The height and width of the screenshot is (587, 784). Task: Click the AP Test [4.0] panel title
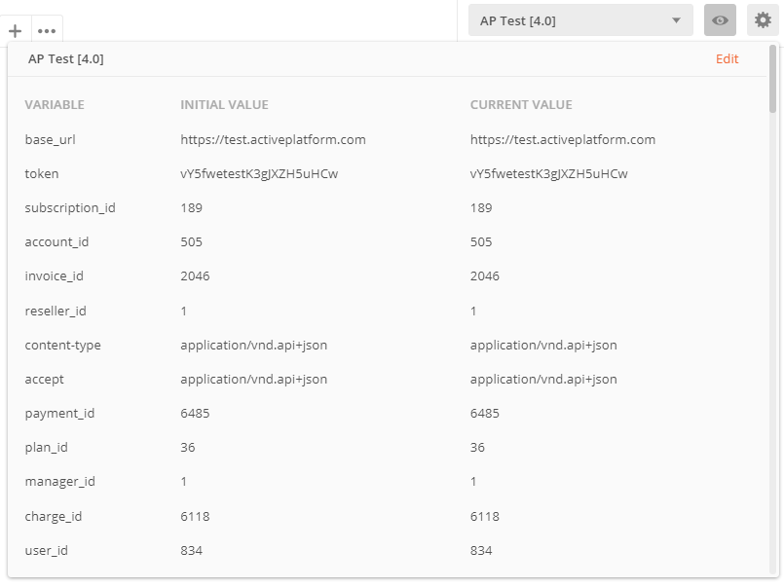[65, 58]
